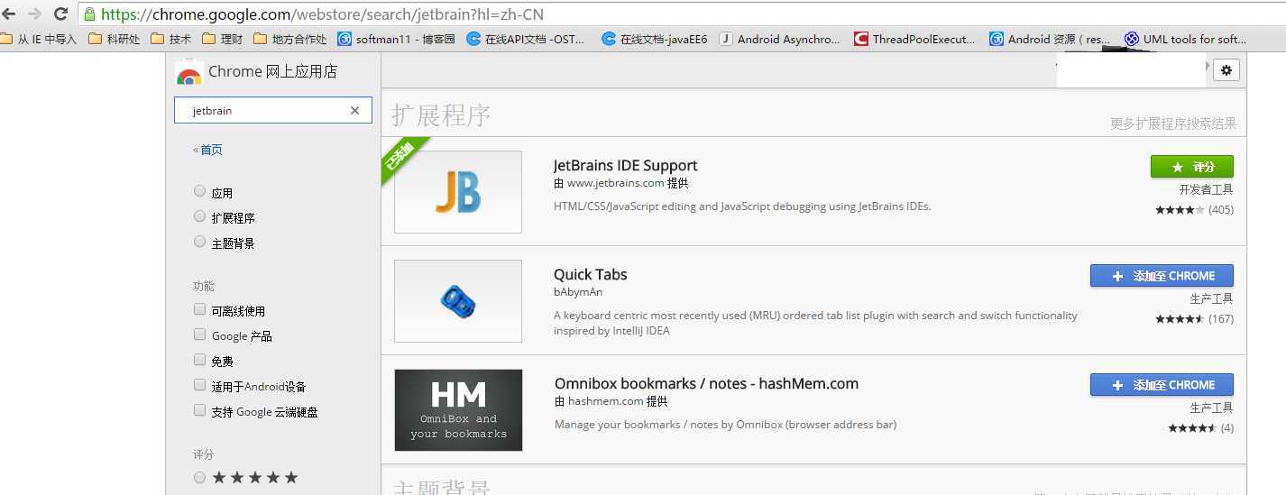Viewport: 1286px width, 495px height.
Task: Select the 扩展程序 radio button
Action: pyautogui.click(x=199, y=216)
